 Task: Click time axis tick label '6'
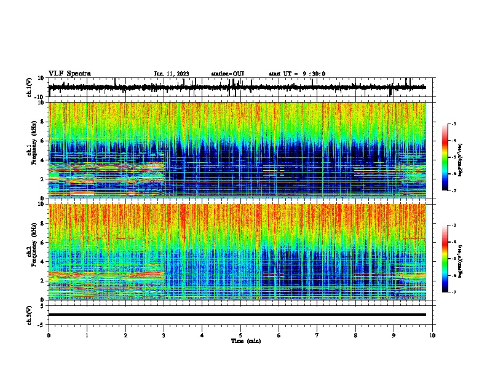(279, 335)
